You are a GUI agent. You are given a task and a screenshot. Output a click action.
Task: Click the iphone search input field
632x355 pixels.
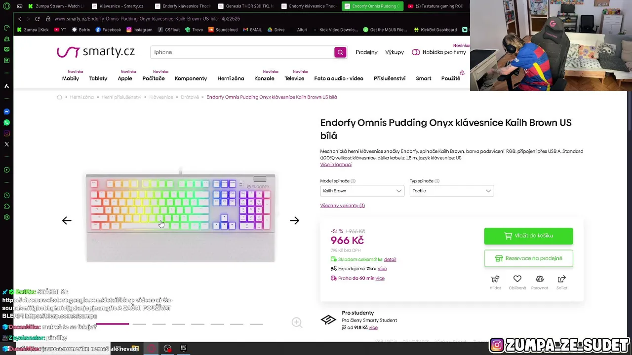(242, 52)
